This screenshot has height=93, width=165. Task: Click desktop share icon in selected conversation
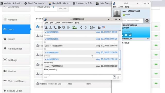click(130, 35)
